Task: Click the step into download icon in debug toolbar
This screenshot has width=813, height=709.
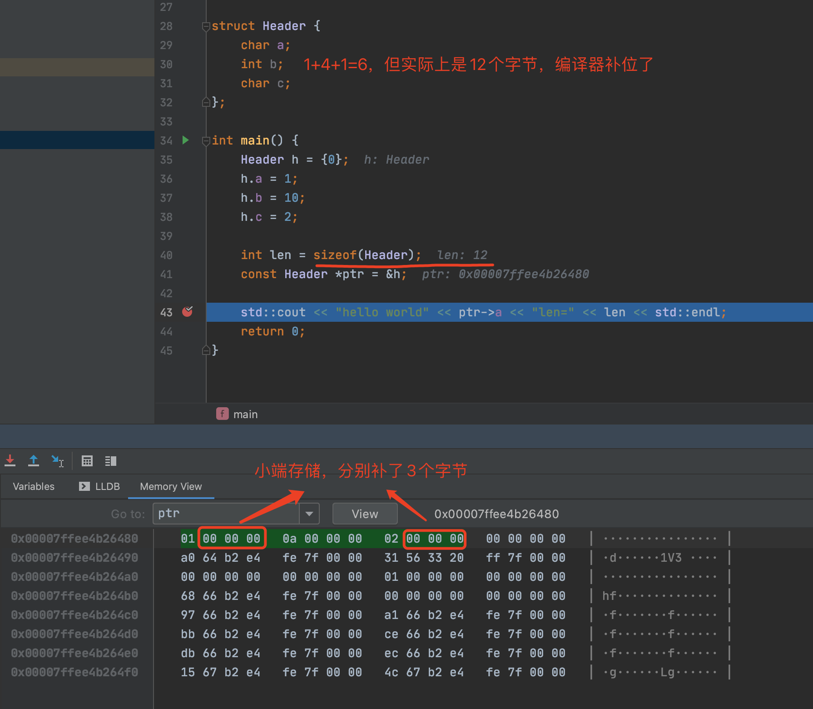Action: pos(10,461)
